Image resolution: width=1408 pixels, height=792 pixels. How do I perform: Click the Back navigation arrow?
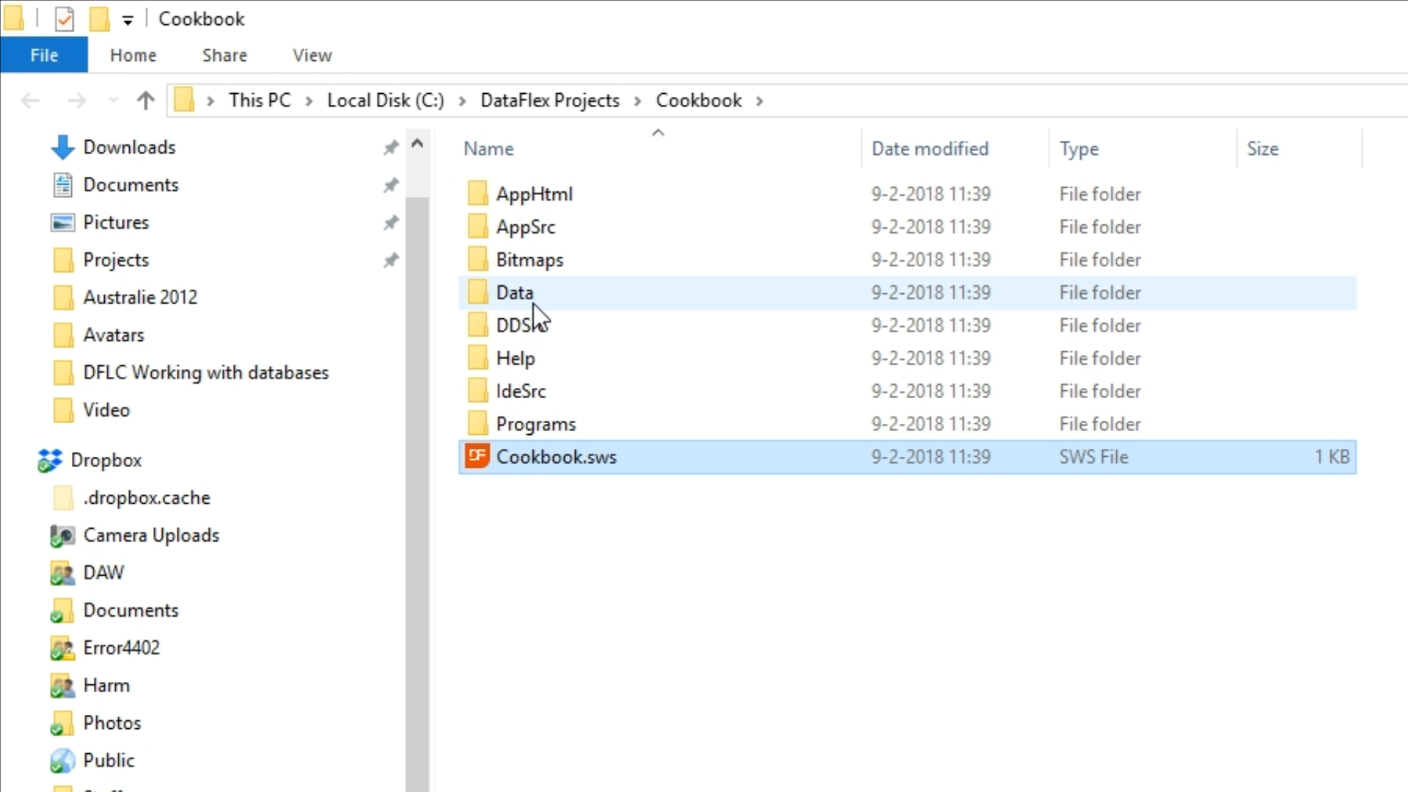30,100
